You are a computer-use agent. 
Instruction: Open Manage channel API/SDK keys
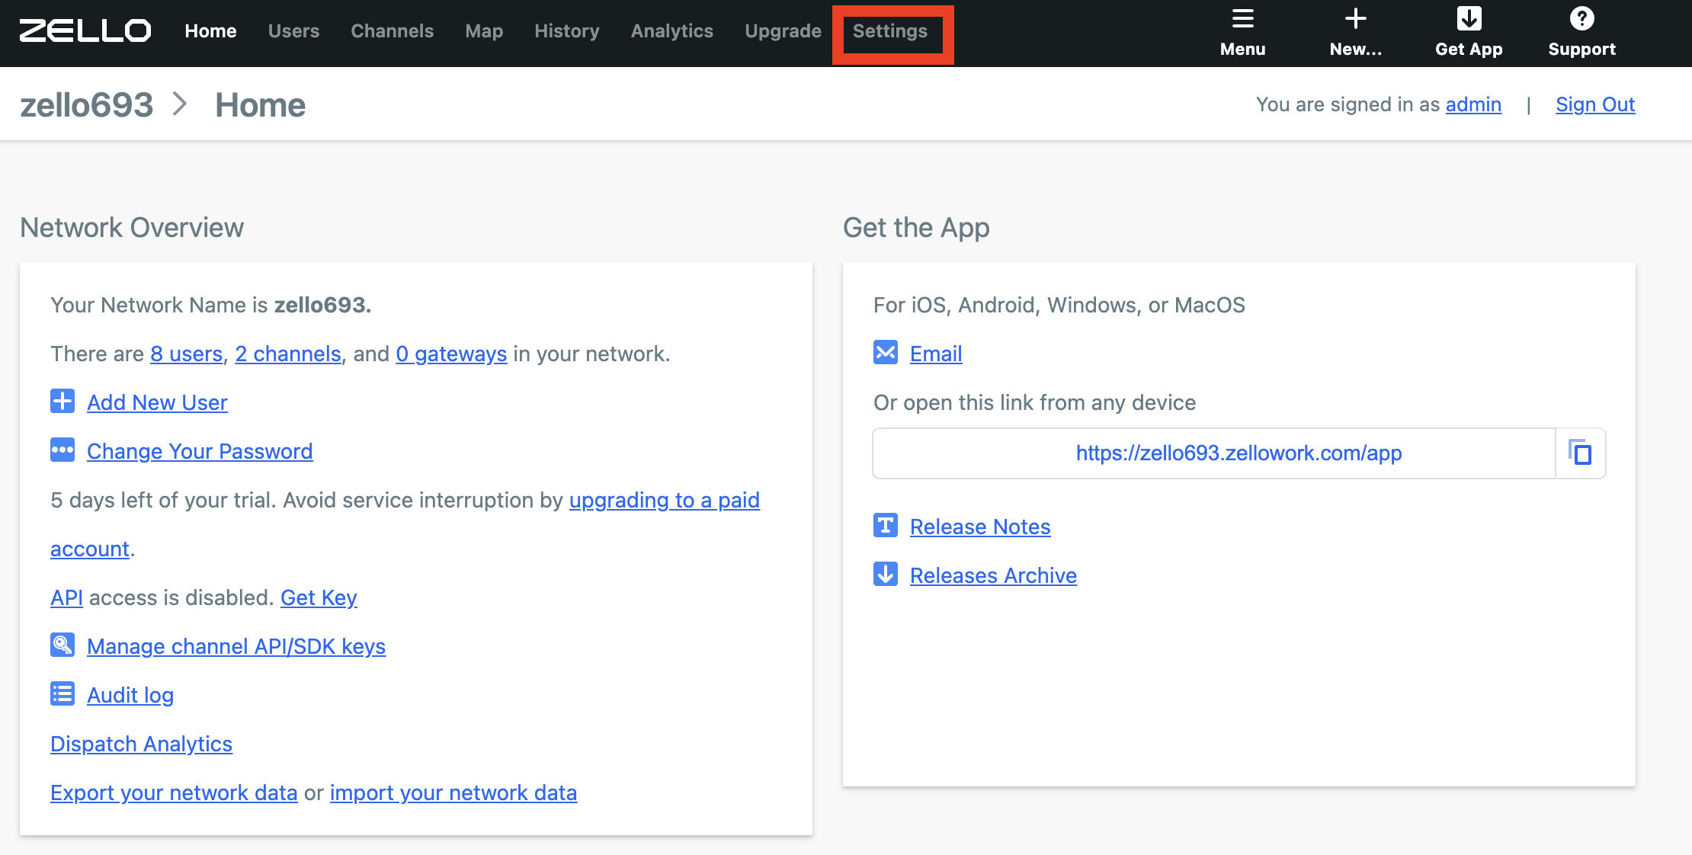pos(236,646)
